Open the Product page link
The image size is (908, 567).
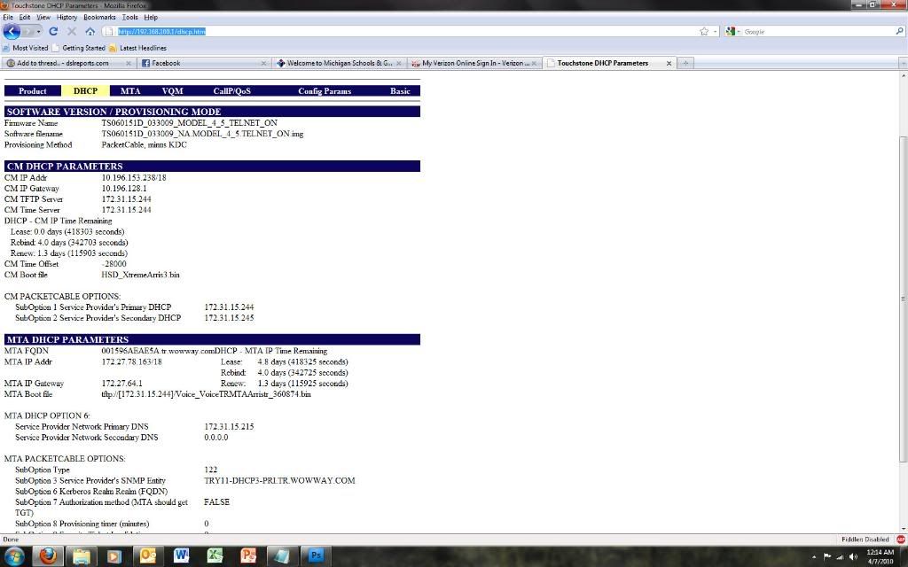point(33,91)
